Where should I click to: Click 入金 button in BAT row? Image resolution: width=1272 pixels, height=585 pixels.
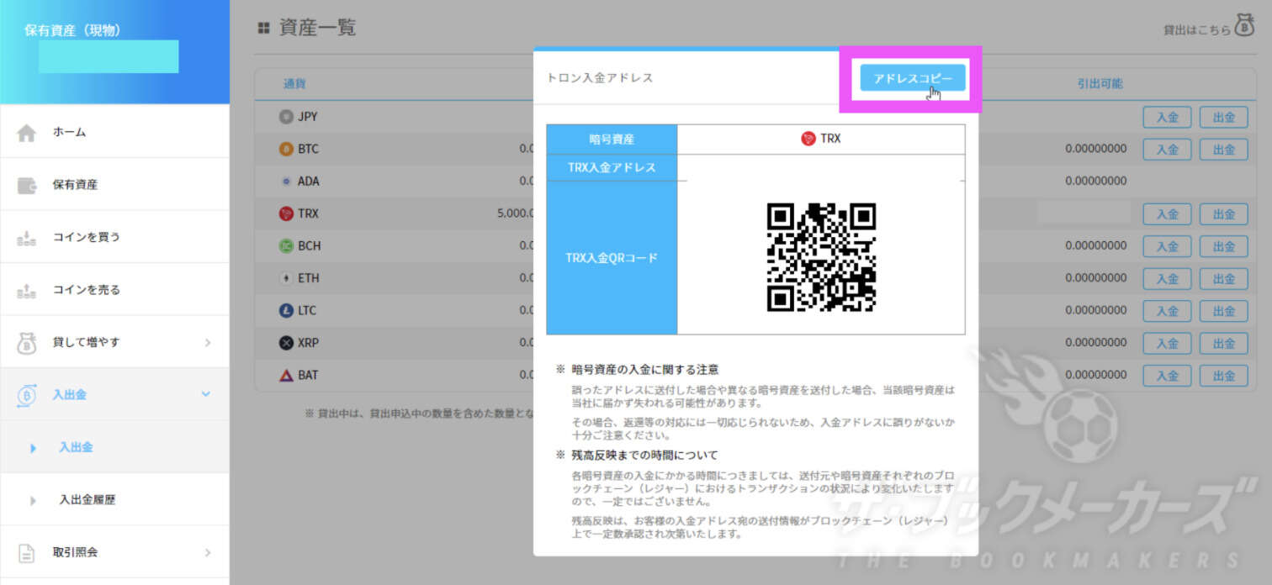(1167, 376)
